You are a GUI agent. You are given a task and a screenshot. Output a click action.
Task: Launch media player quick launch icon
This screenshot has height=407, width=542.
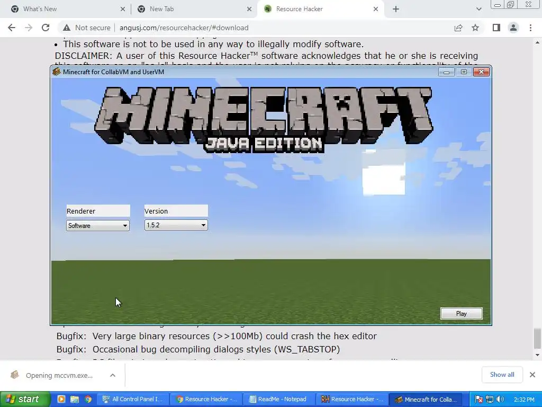click(61, 399)
